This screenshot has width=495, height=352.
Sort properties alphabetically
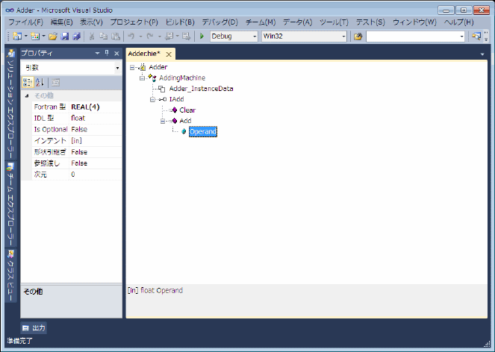pyautogui.click(x=40, y=82)
